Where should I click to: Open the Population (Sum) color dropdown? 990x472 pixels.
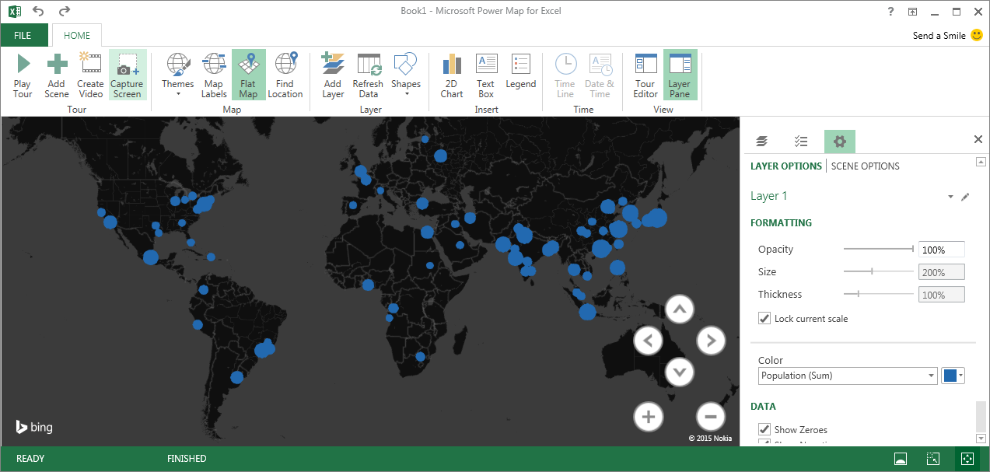tap(848, 376)
